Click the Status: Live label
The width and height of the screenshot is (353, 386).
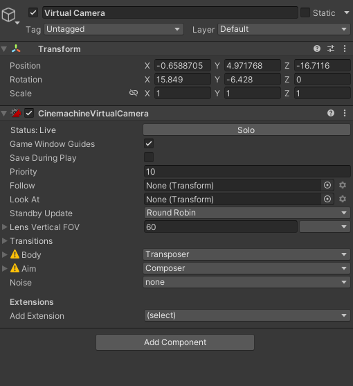[33, 130]
